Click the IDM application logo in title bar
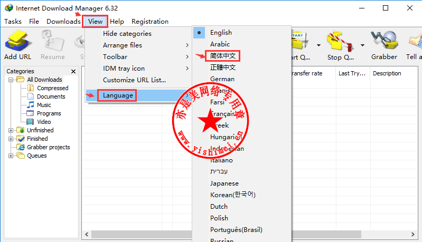 pyautogui.click(x=9, y=8)
